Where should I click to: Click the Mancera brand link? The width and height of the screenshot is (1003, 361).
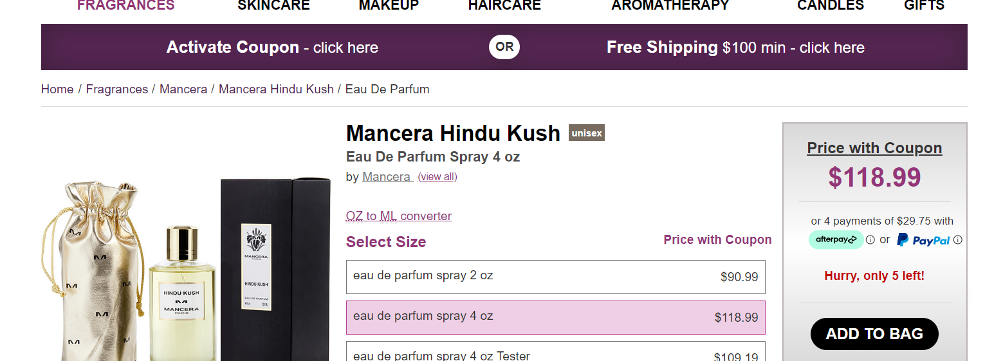tap(387, 177)
